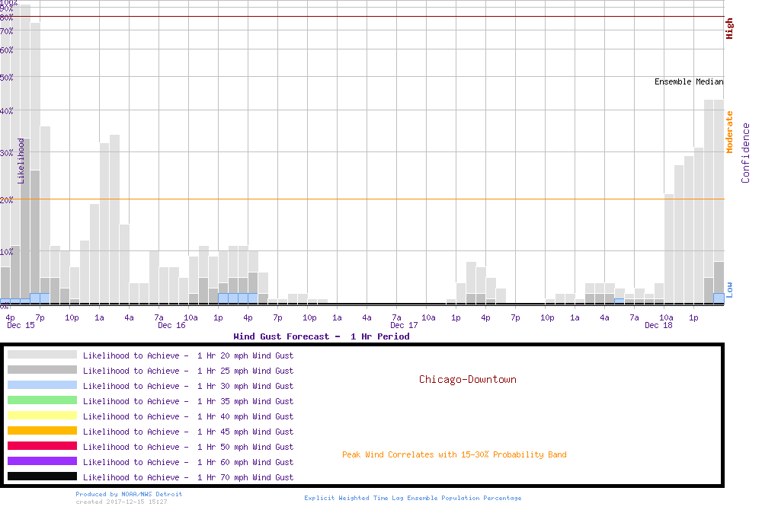Open the Produced by NOAA/NWS Detroit credit
This screenshot has width=762, height=510.
(x=129, y=494)
